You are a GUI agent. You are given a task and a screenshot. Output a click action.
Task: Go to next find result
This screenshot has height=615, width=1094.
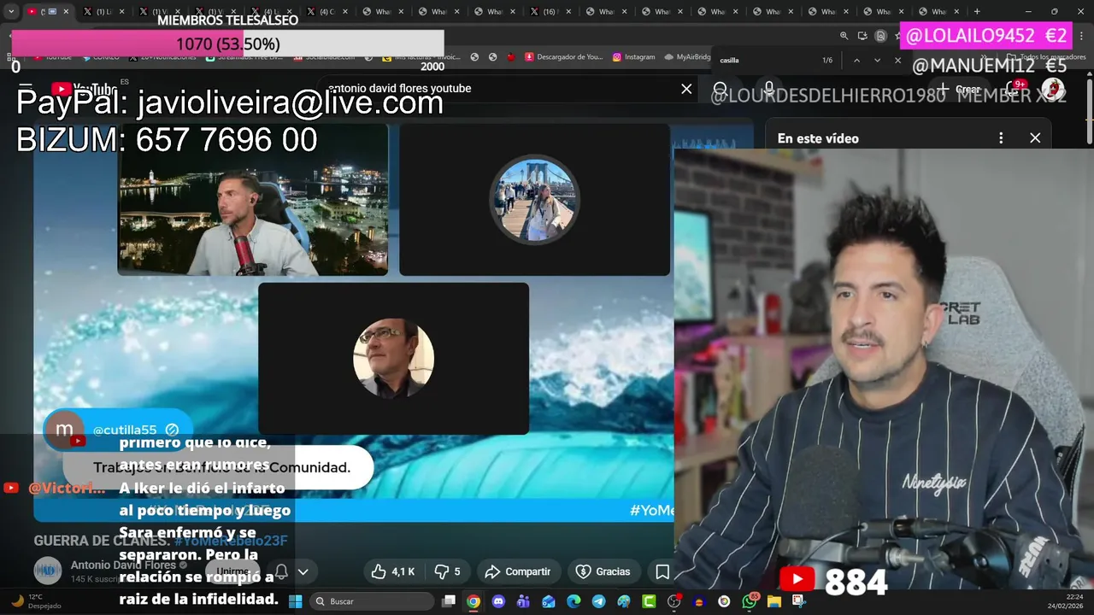877,61
